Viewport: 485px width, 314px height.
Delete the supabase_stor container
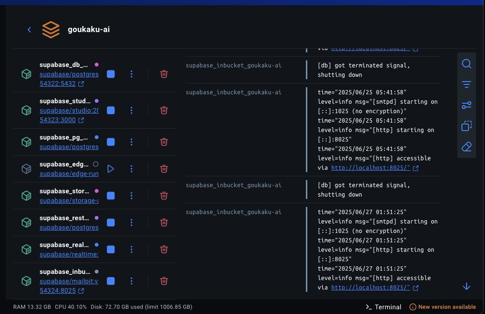pos(164,196)
